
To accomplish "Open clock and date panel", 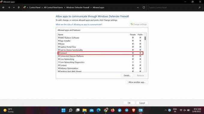I will click(x=197, y=110).
